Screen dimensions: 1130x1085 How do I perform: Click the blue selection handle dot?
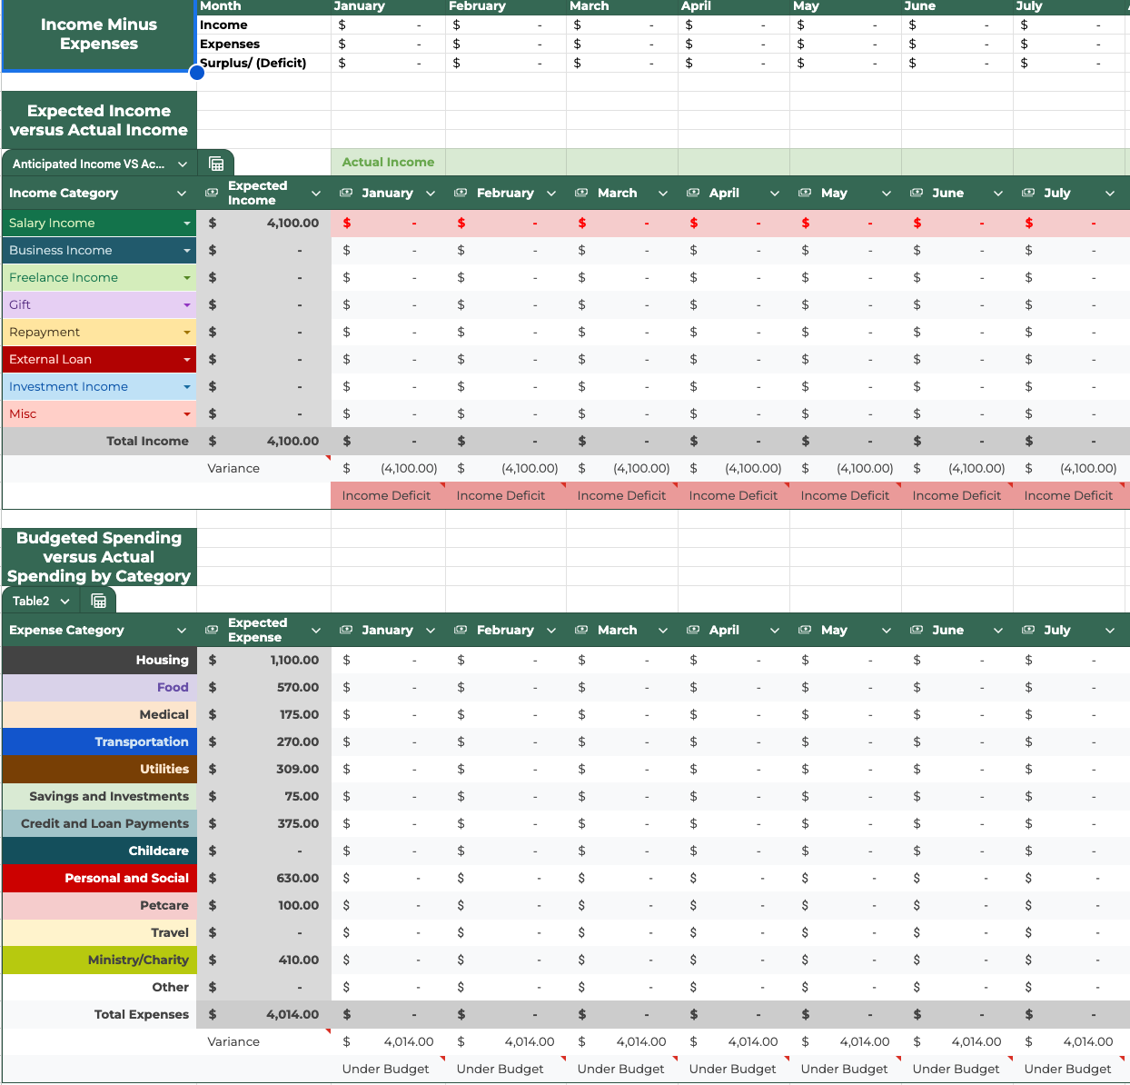click(197, 73)
